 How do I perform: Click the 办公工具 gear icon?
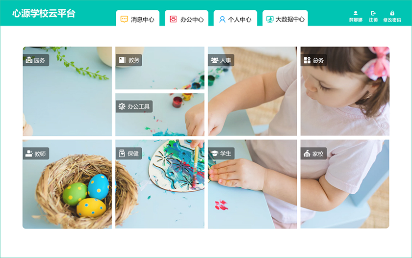[122, 106]
